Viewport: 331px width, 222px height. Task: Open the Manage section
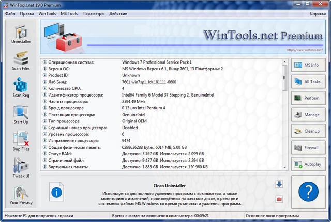tap(308, 115)
